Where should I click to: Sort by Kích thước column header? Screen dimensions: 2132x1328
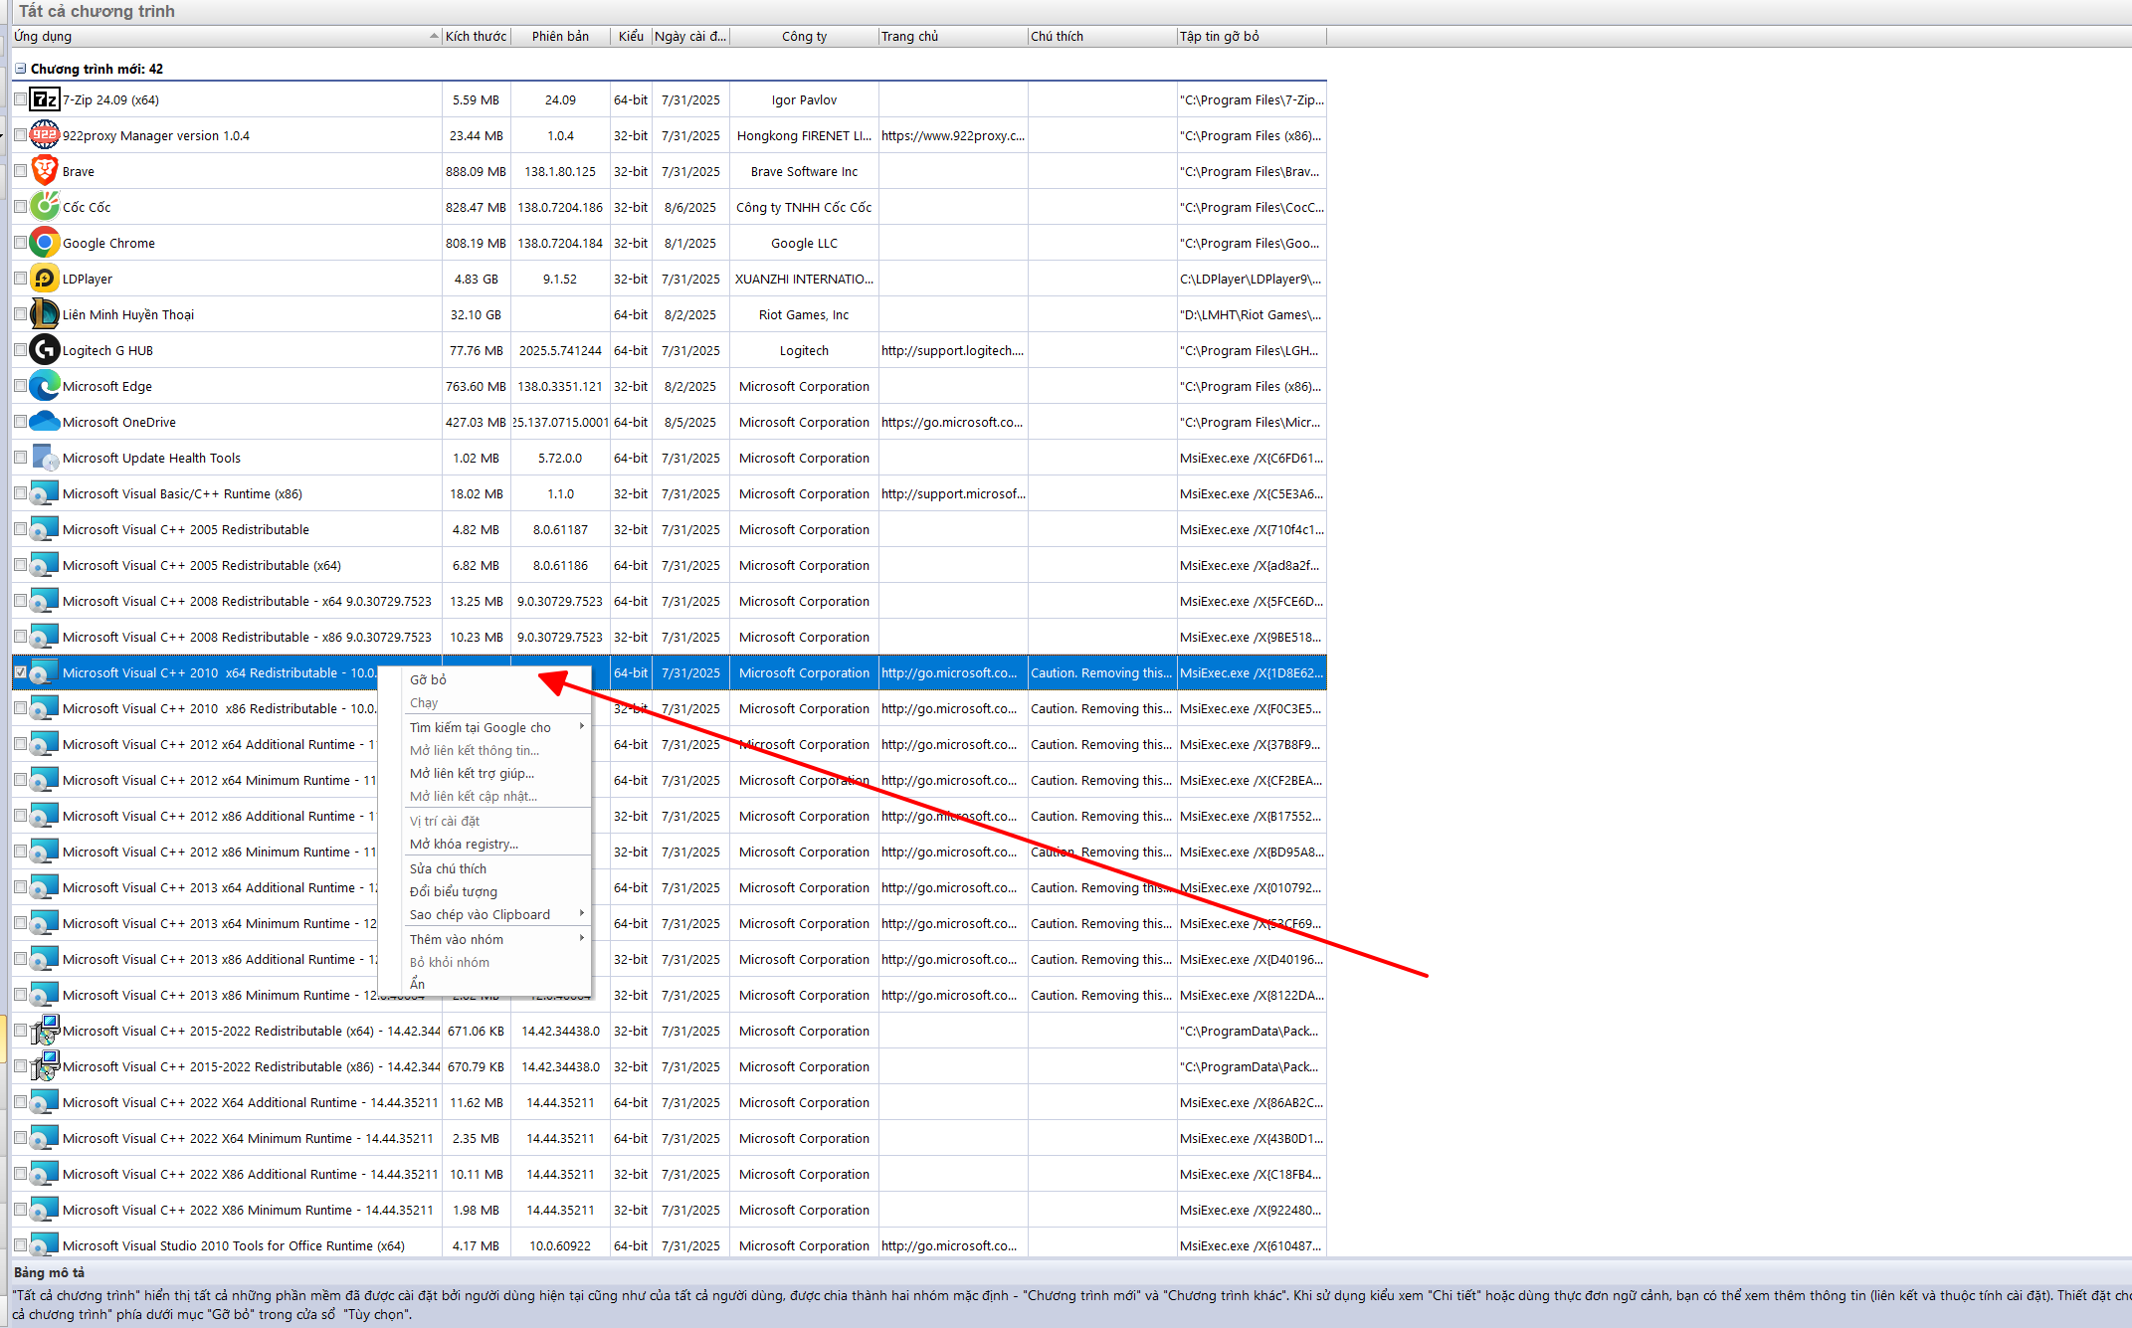(476, 36)
